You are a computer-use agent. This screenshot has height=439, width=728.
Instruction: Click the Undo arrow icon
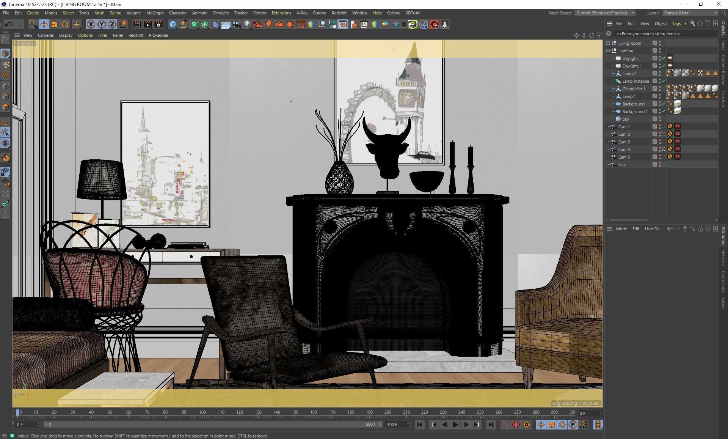(x=8, y=25)
